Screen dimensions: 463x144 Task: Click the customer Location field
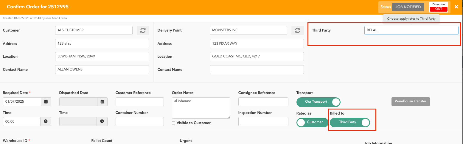click(102, 57)
